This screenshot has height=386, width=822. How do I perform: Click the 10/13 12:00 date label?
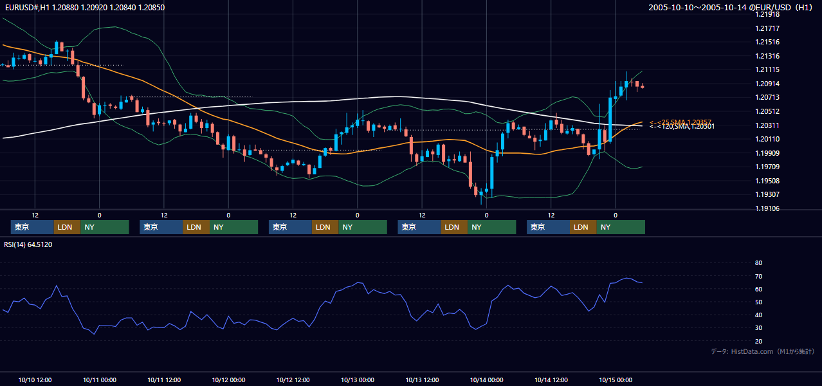pyautogui.click(x=422, y=380)
